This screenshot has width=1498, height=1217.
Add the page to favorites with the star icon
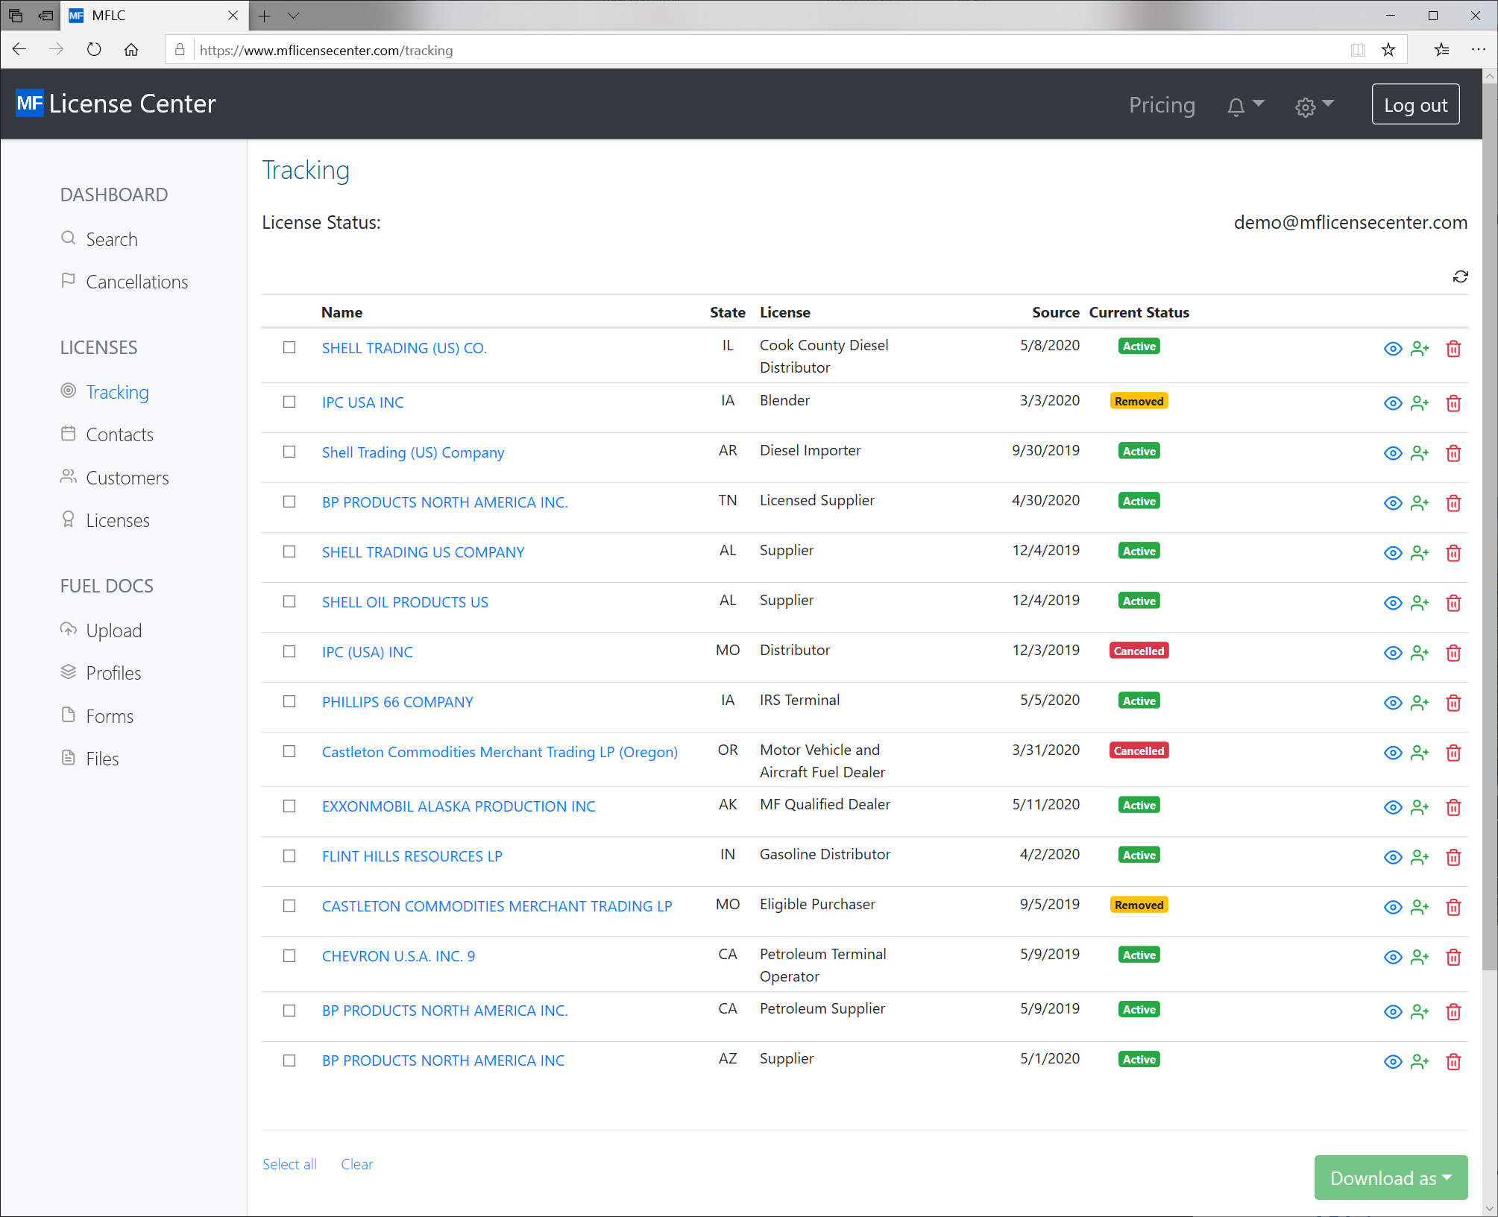click(x=1388, y=50)
